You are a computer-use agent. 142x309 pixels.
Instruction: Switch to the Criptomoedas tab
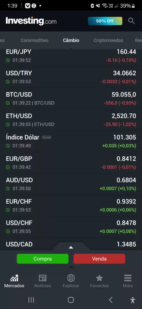(x=108, y=40)
